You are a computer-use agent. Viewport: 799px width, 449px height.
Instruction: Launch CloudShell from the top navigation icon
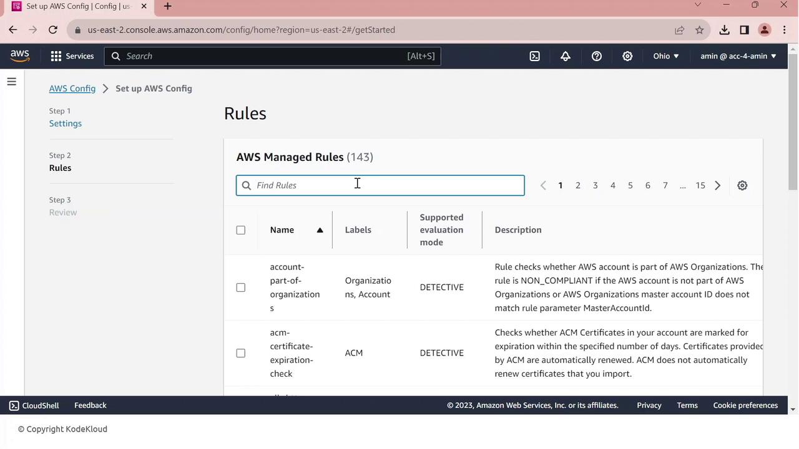click(535, 56)
